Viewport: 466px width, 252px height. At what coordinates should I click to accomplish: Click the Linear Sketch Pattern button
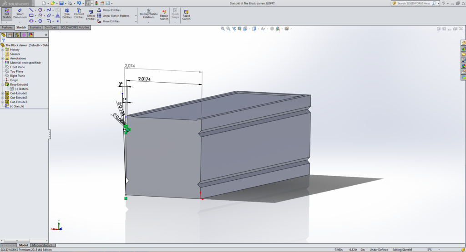coord(113,16)
